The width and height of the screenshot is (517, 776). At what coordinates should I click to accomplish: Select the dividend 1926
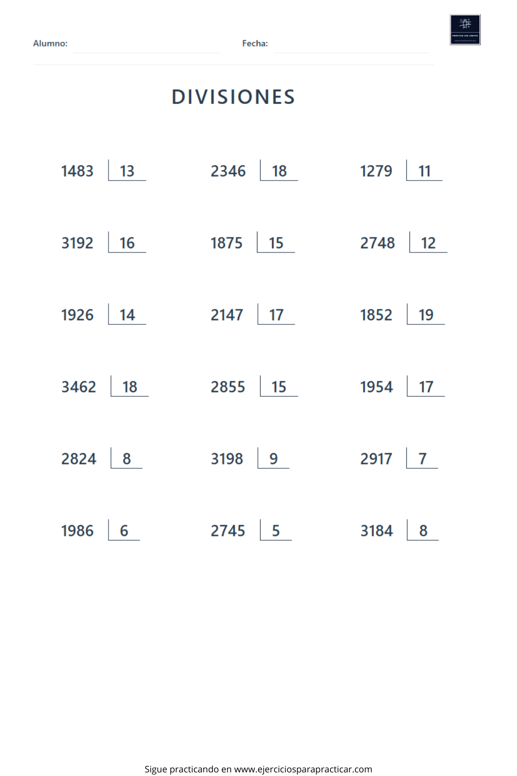(78, 315)
